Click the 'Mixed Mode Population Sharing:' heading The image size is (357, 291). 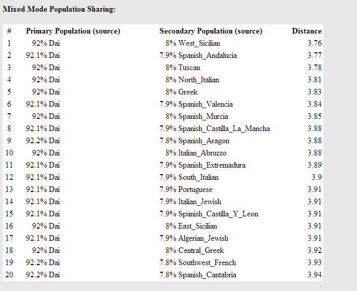(x=59, y=9)
